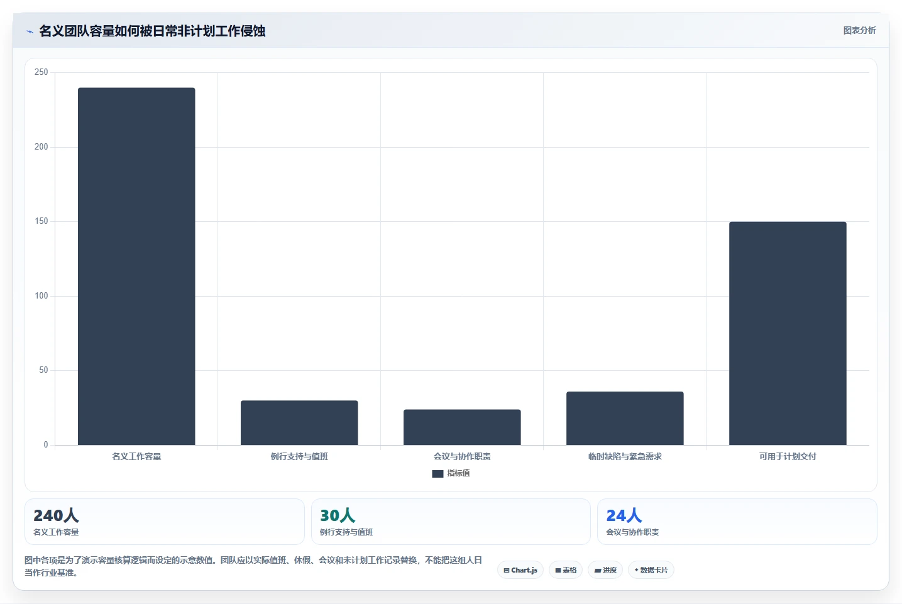
Task: Click the 150 y-axis tick label
Action: coord(41,221)
